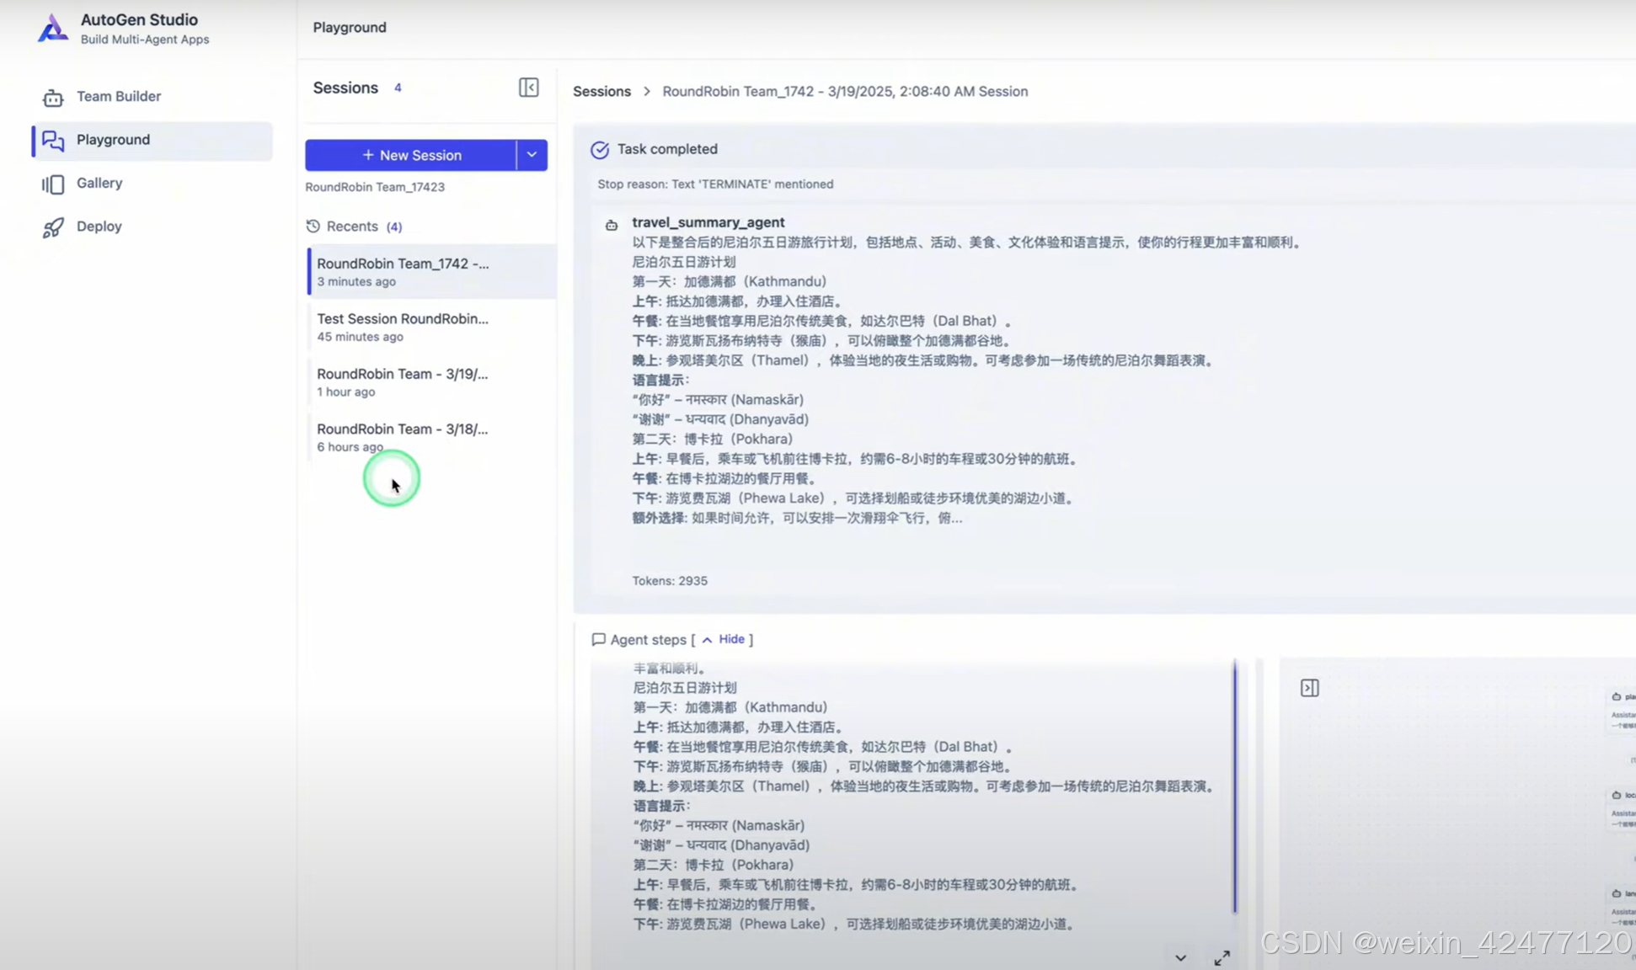Hide the Agent steps section

[x=730, y=639]
